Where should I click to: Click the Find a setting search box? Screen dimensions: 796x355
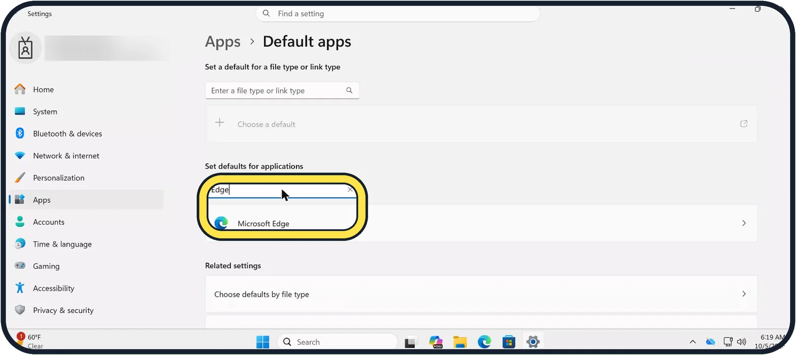pos(398,14)
